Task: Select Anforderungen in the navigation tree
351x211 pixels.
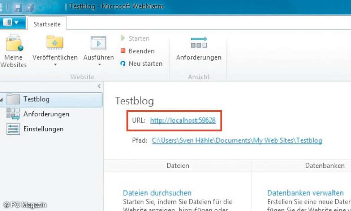Action: pos(46,114)
